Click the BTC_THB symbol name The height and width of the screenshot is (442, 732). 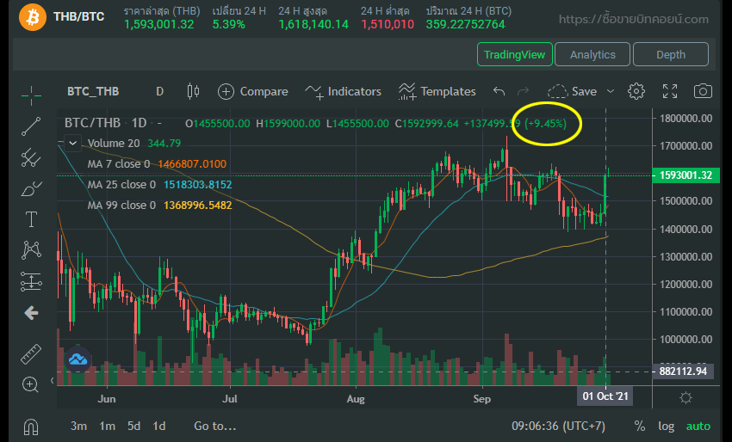coord(93,91)
